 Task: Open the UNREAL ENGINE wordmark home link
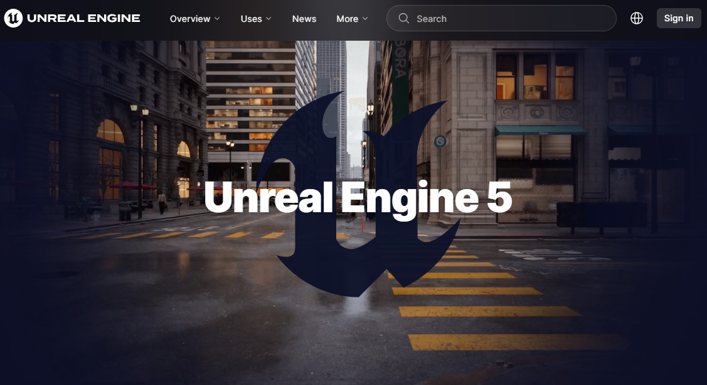83,18
